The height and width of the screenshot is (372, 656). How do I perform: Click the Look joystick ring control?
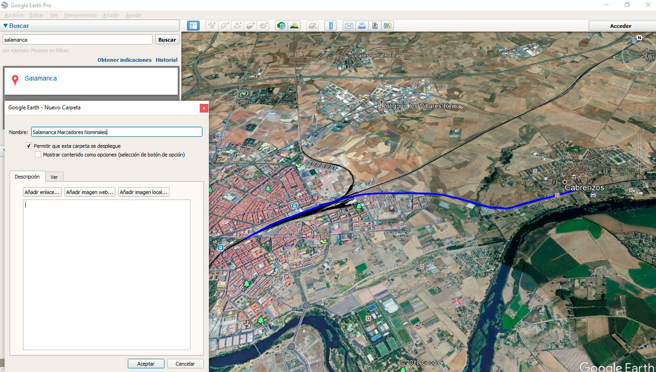point(640,54)
